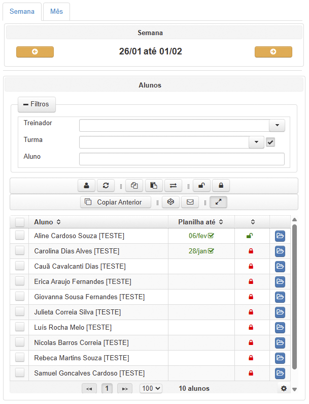309x404 pixels.
Task: Click the closed padlock toolbar button
Action: coord(221,186)
